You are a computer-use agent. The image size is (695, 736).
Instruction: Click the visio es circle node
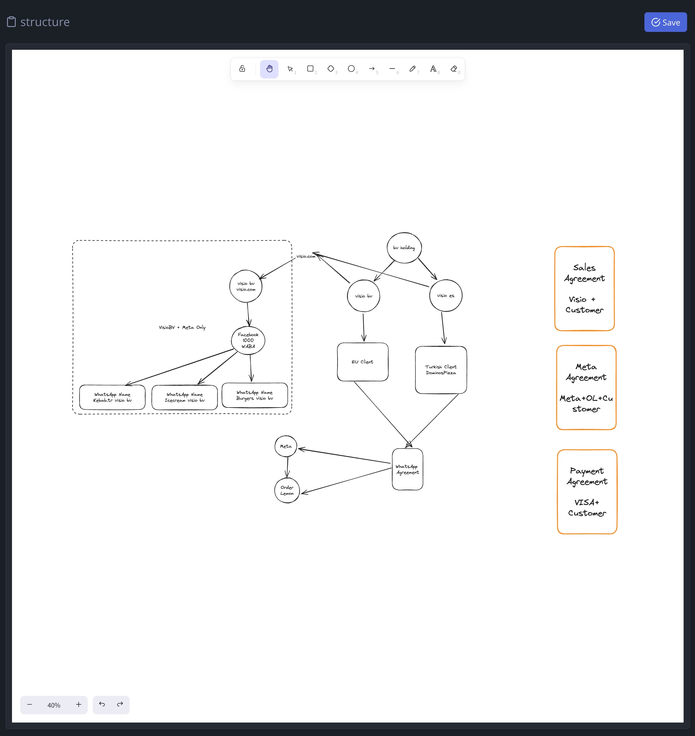pyautogui.click(x=446, y=295)
